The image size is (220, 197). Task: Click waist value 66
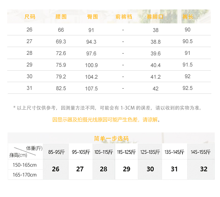pyautogui.click(x=61, y=30)
